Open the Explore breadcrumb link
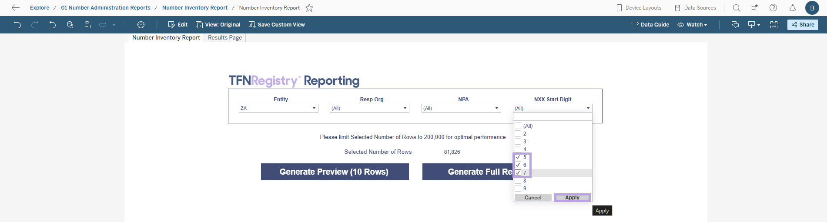 [40, 8]
